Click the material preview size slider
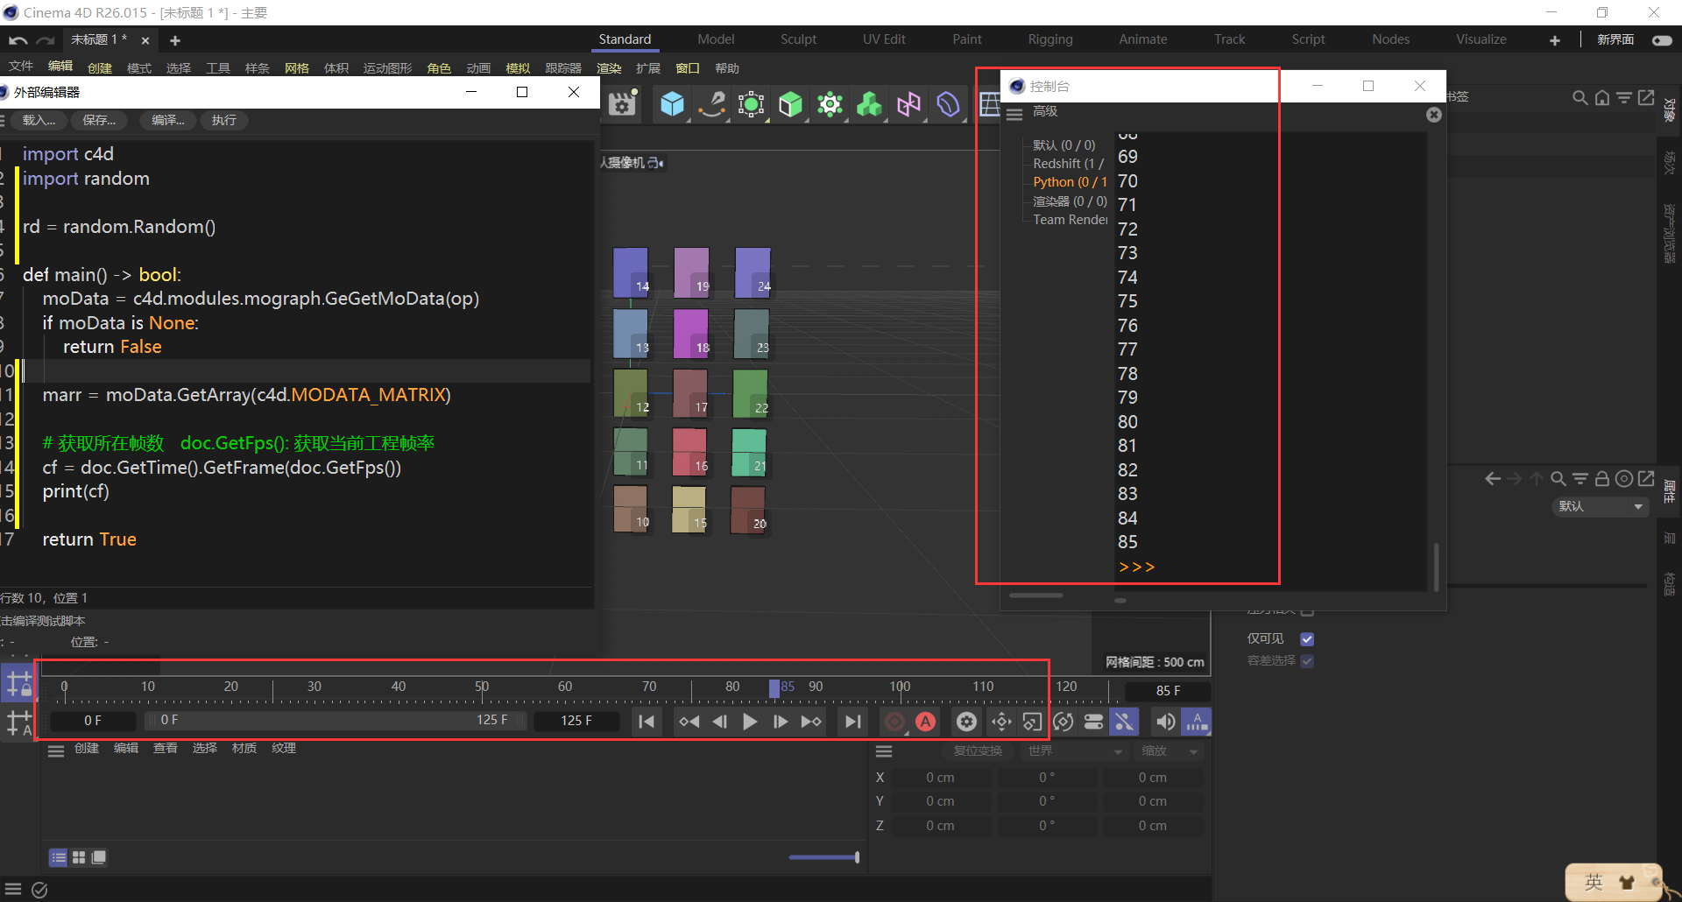 click(823, 857)
